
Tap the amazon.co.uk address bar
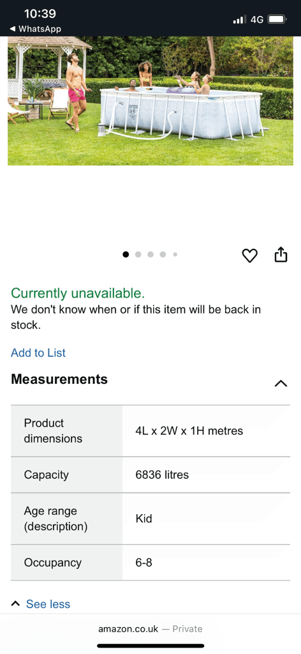point(150,628)
